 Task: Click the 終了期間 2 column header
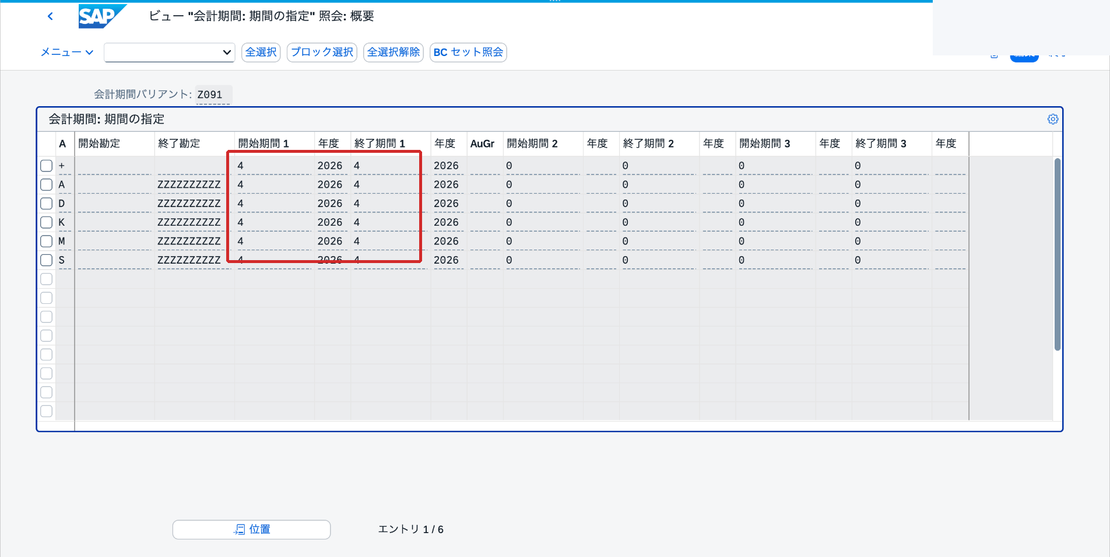(x=659, y=143)
